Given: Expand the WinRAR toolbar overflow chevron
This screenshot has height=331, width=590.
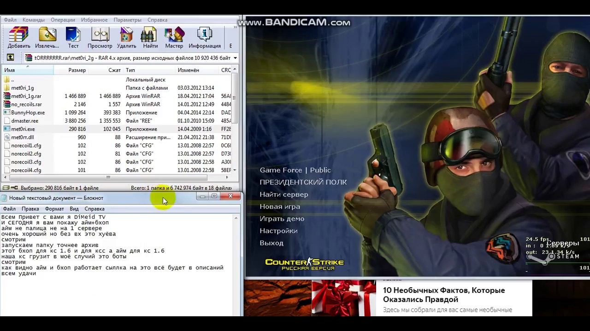Looking at the screenshot, I should tap(235, 27).
